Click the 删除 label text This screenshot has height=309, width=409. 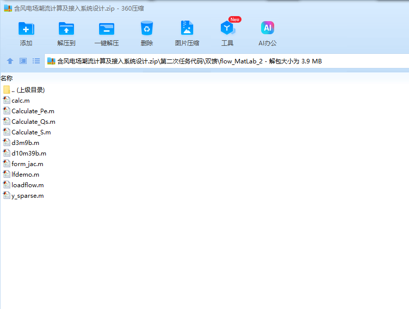click(147, 43)
